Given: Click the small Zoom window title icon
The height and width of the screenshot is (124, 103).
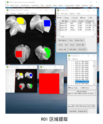Looking at the screenshot, I should (41, 67).
